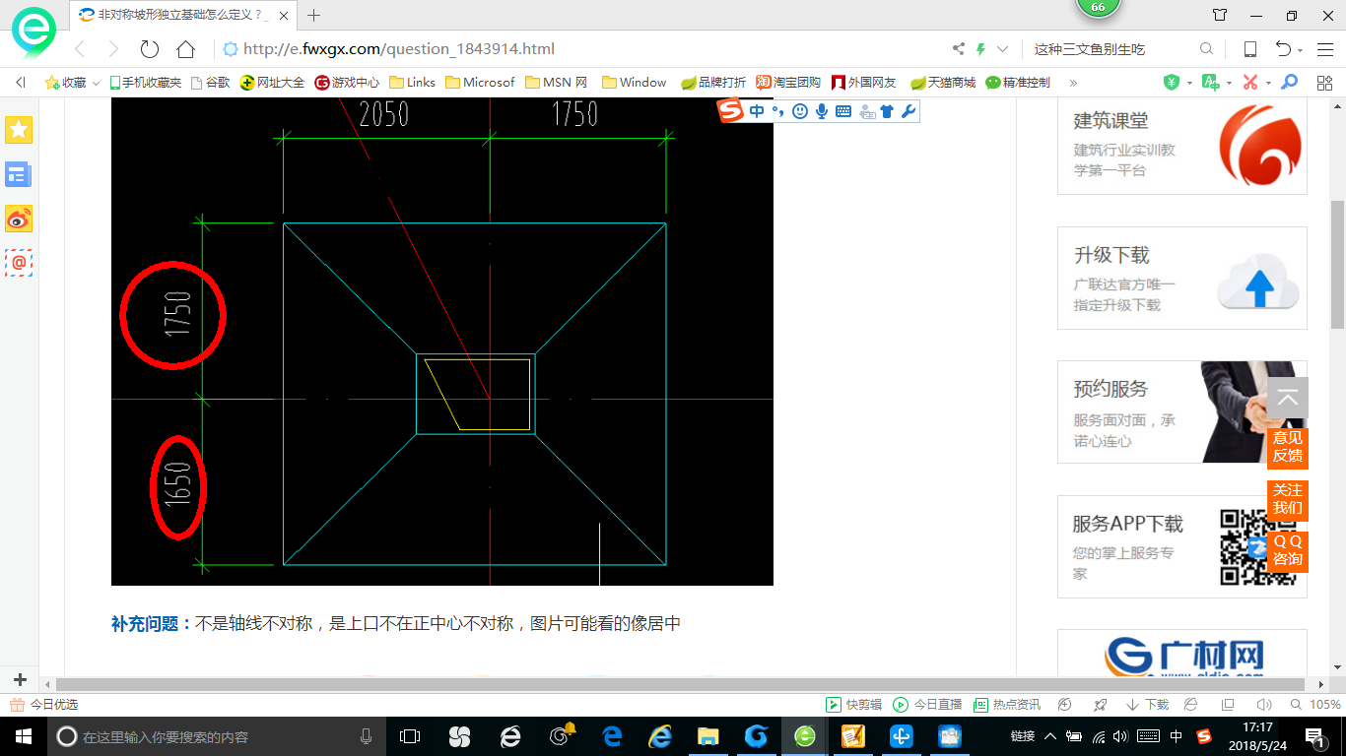
Task: Click the translate extension icon
Action: [x=1211, y=83]
